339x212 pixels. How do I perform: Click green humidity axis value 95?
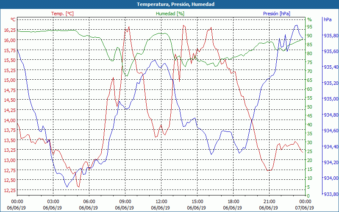tap(310, 27)
